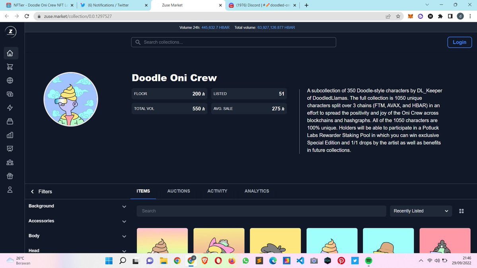This screenshot has height=268, width=477.
Task: Switch to the AUCTIONS tab
Action: pos(178,191)
